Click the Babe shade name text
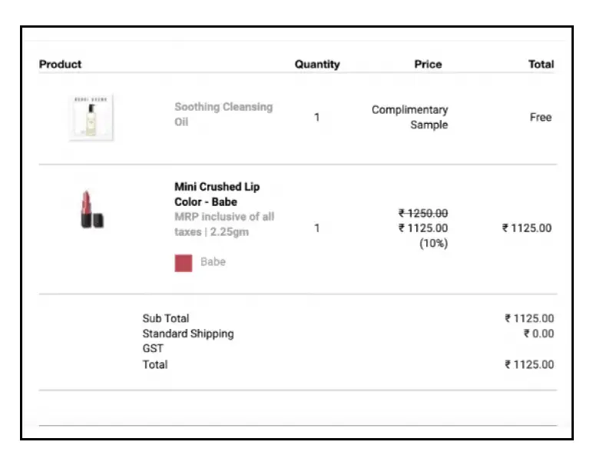 coord(213,262)
